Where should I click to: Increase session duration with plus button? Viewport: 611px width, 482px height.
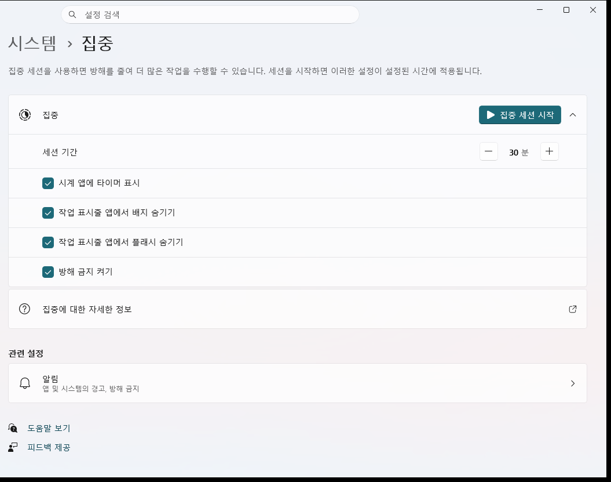pos(549,151)
